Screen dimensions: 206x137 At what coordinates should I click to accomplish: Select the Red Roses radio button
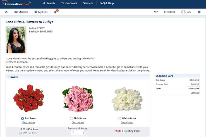tap(22, 118)
